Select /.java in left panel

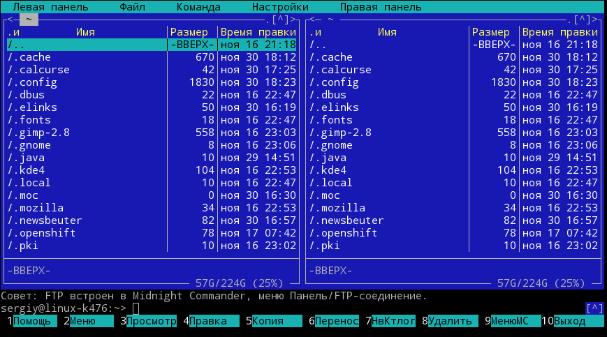[x=152, y=158]
